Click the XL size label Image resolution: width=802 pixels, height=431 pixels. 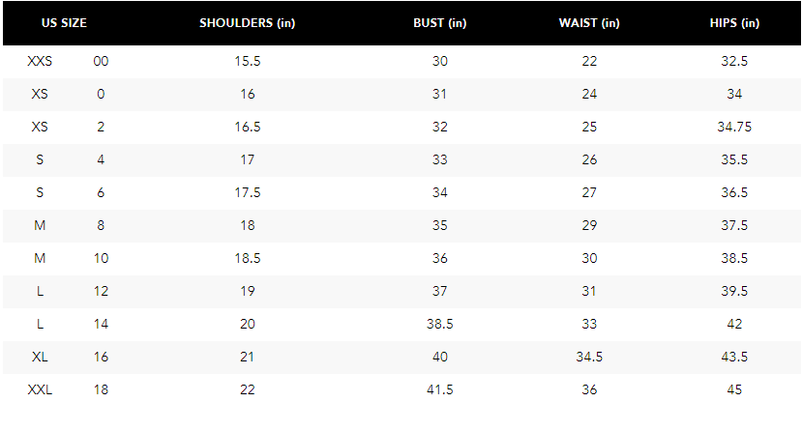[40, 357]
